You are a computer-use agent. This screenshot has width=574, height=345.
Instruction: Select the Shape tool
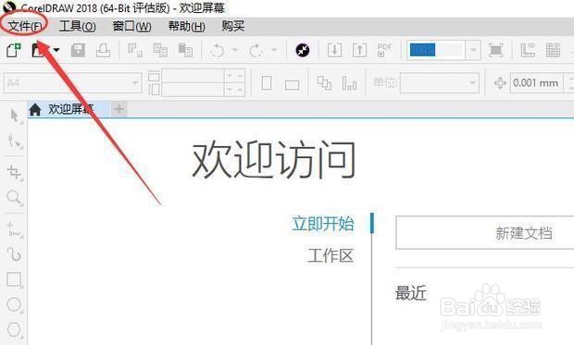[15, 142]
